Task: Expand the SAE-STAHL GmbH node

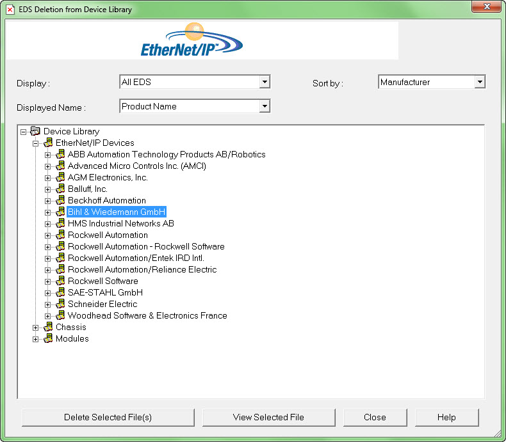Action: pos(47,293)
